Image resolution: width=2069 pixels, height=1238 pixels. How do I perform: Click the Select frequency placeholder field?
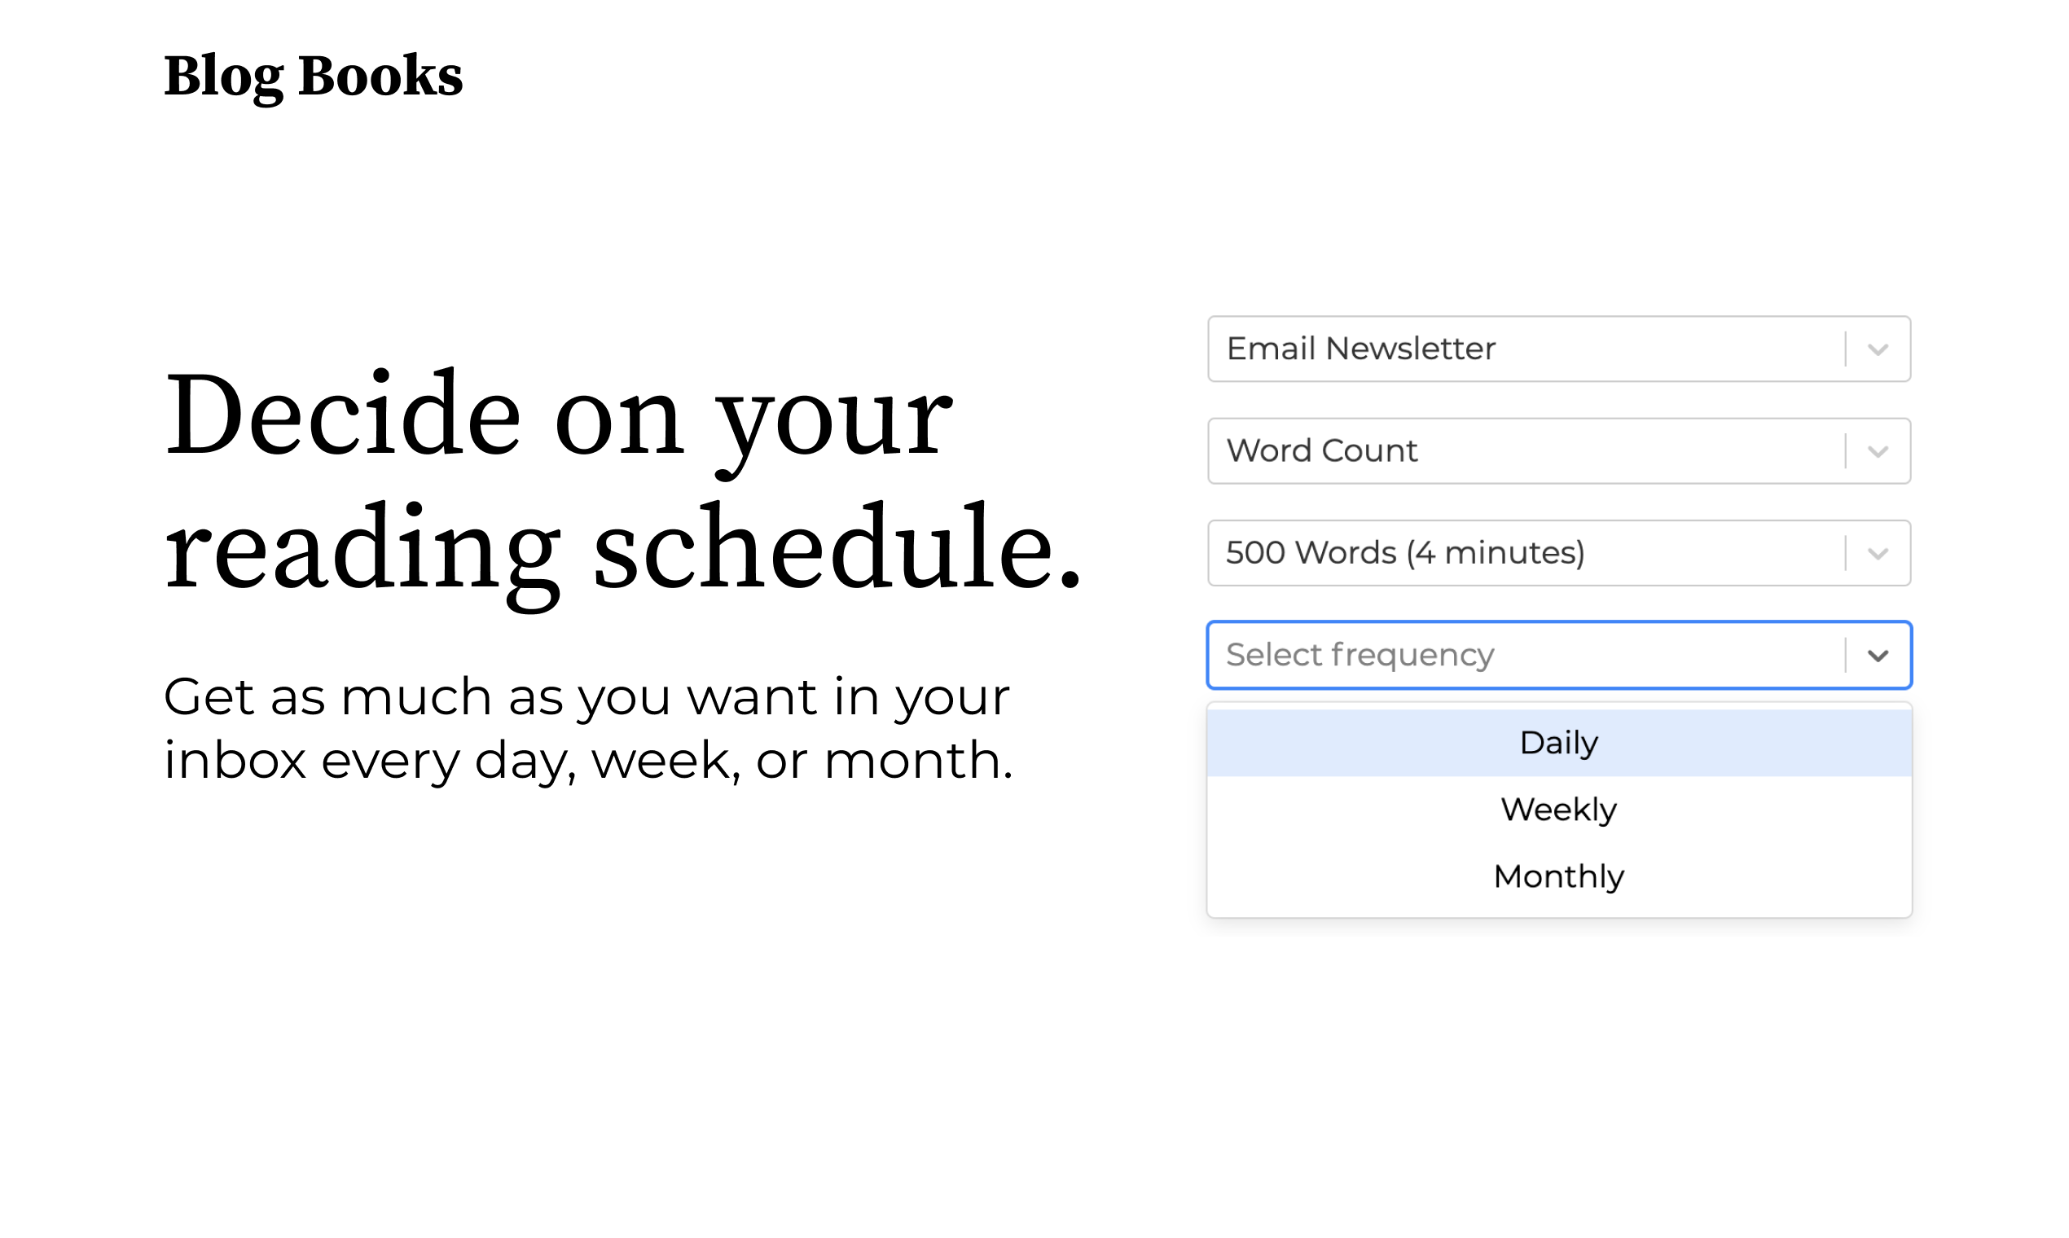point(1360,655)
